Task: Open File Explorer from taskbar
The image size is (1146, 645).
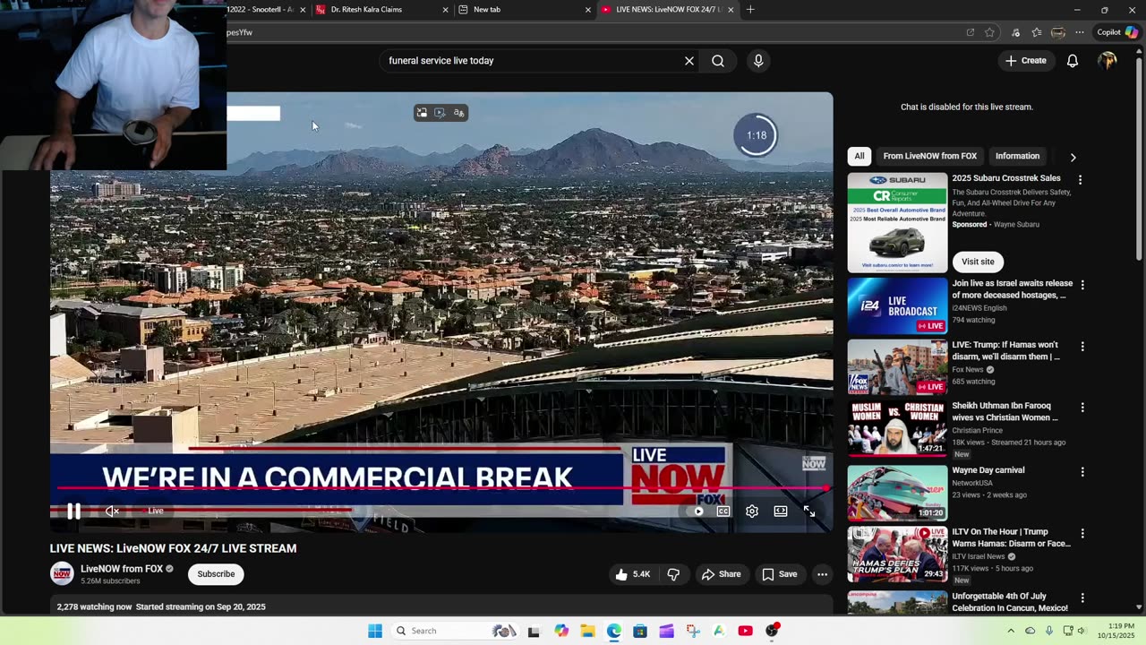Action: click(587, 631)
